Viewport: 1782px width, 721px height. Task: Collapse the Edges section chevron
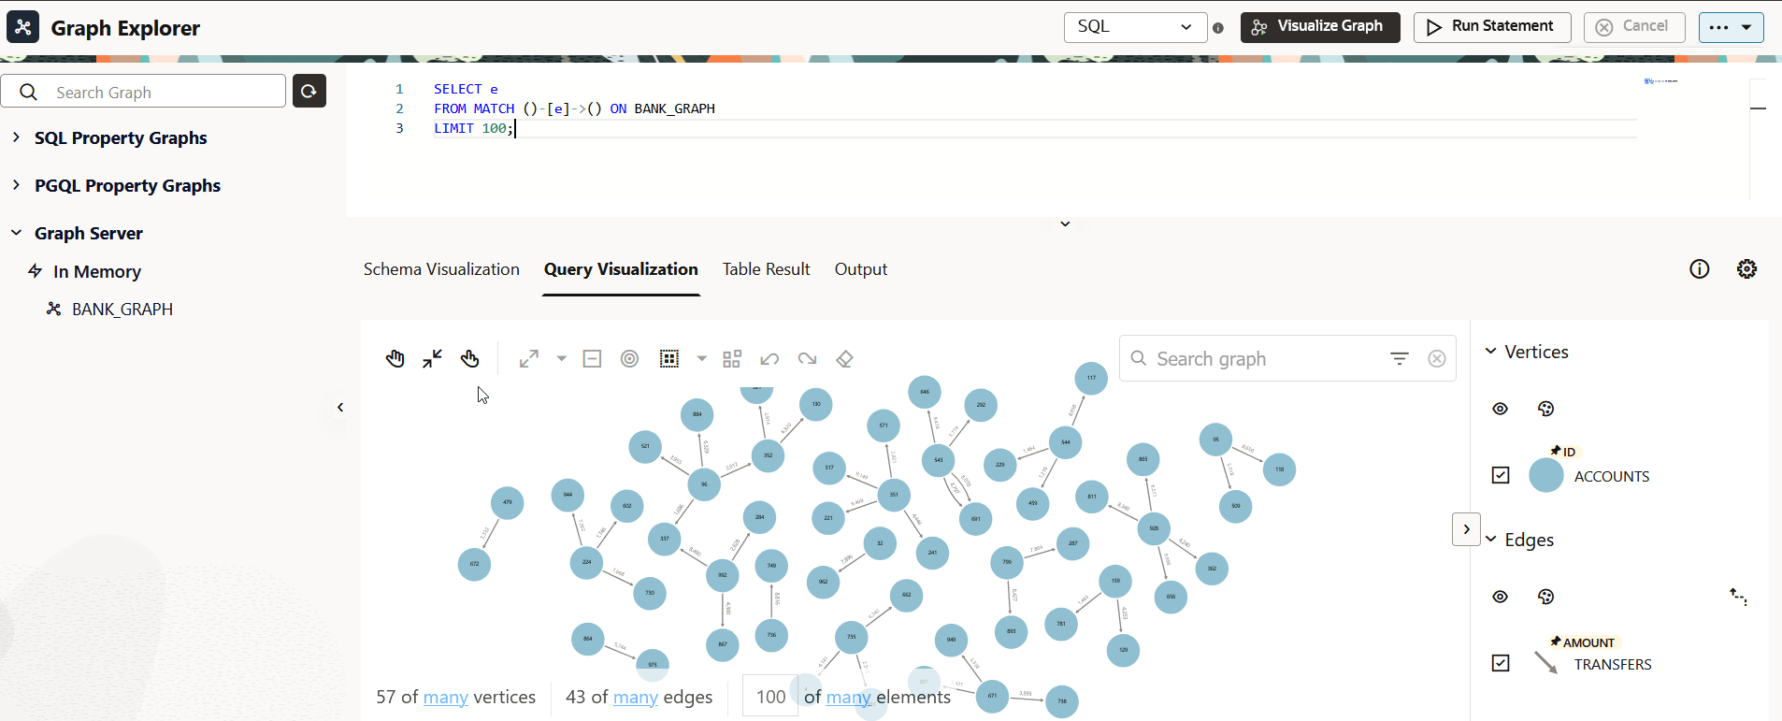1490,540
